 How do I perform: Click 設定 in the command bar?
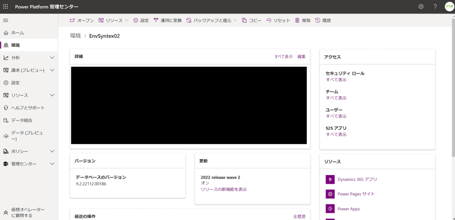tap(141, 20)
